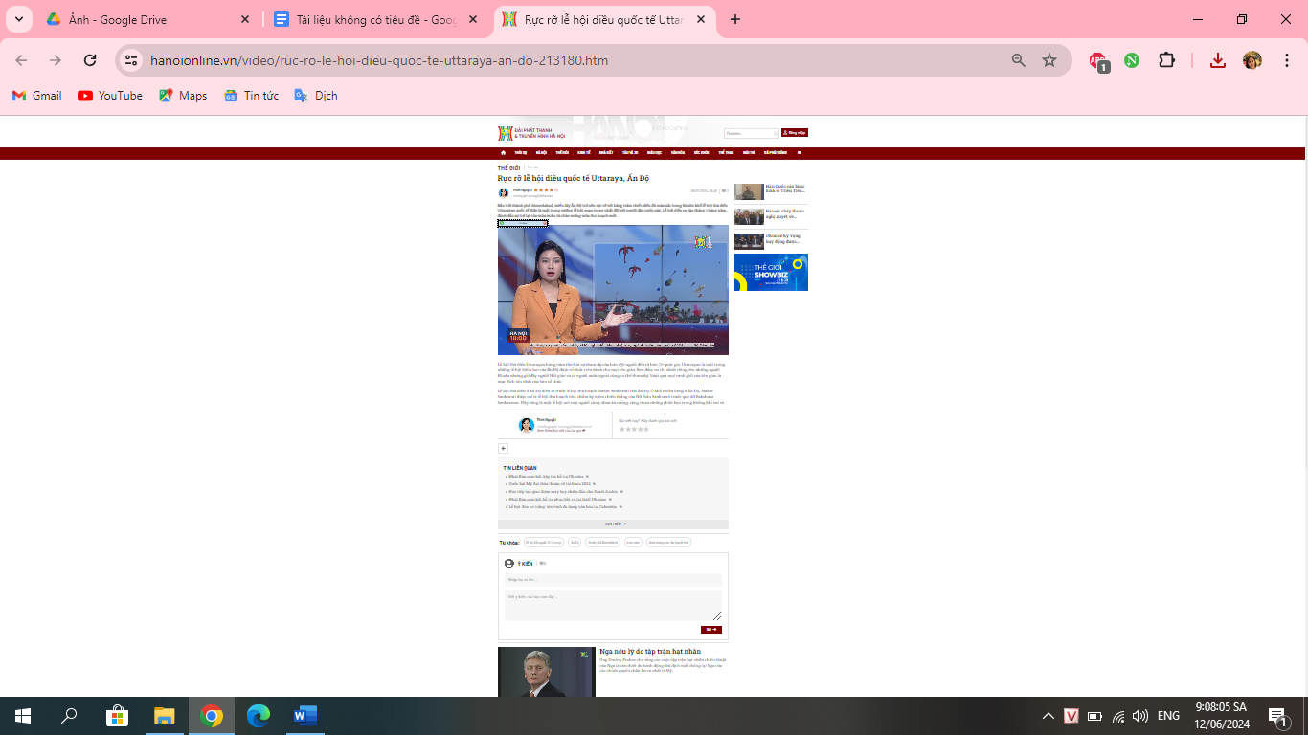Click the Ấn Độ keyword tag
The width and height of the screenshot is (1308, 735).
click(x=575, y=543)
